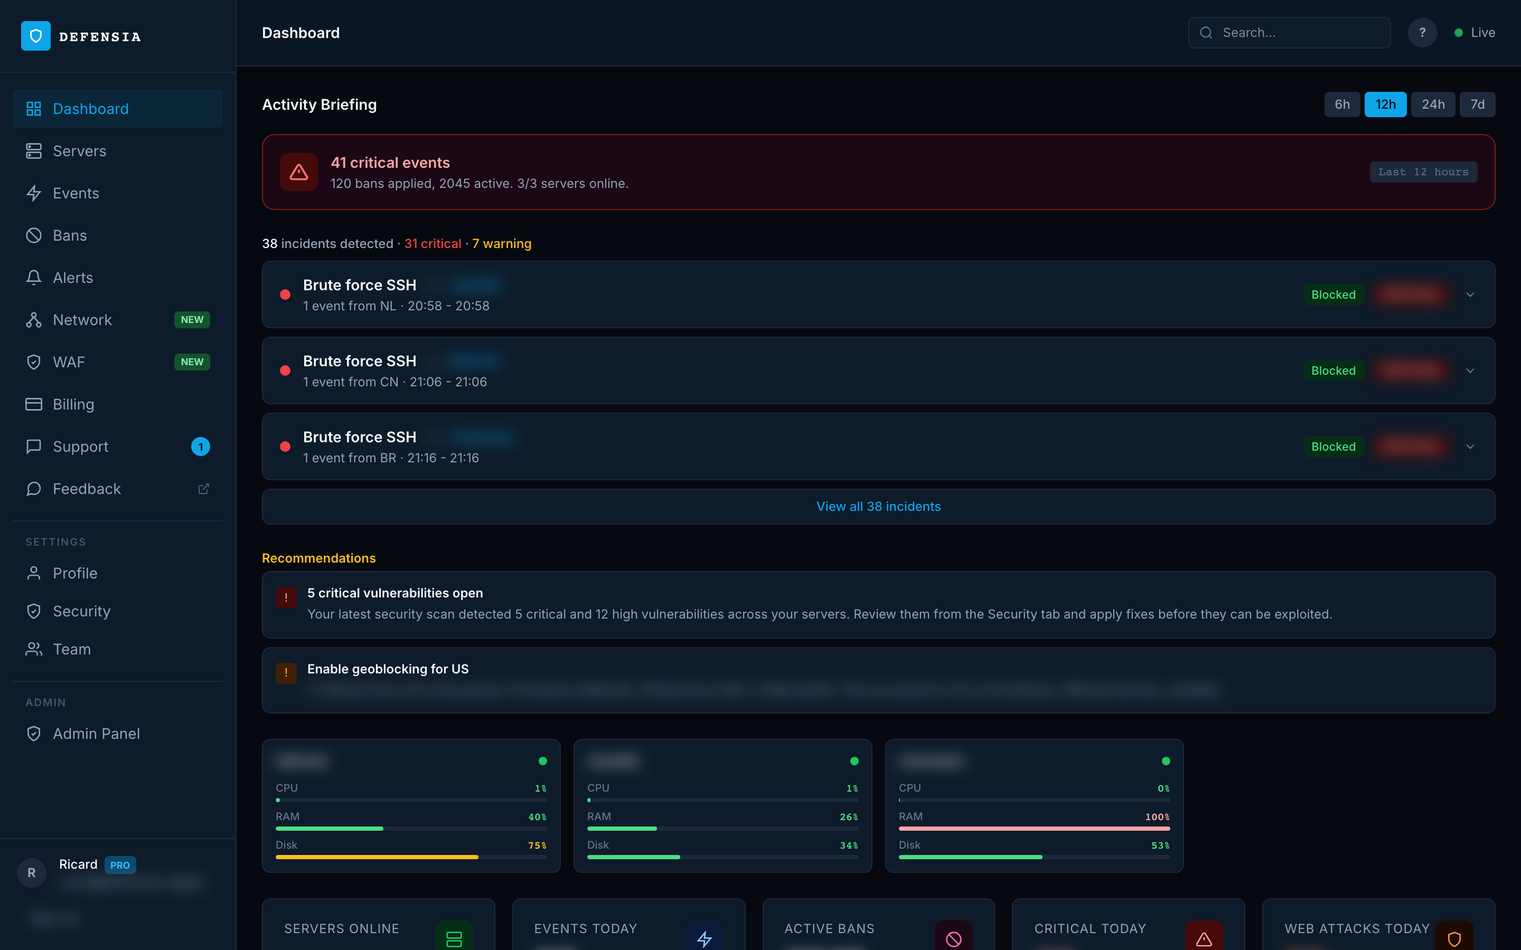Click the Alerts bell icon

pyautogui.click(x=34, y=277)
